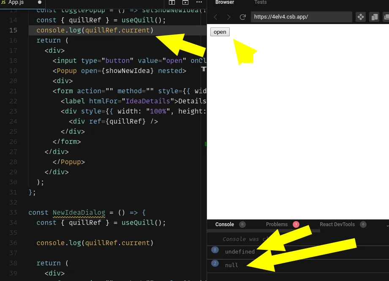
Task: Focus the preview URL address field
Action: [x=302, y=17]
